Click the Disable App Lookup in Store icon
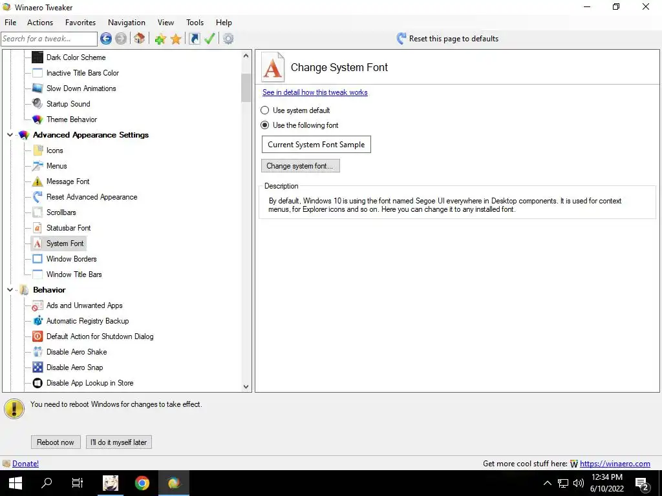Image resolution: width=662 pixels, height=496 pixels. (37, 383)
